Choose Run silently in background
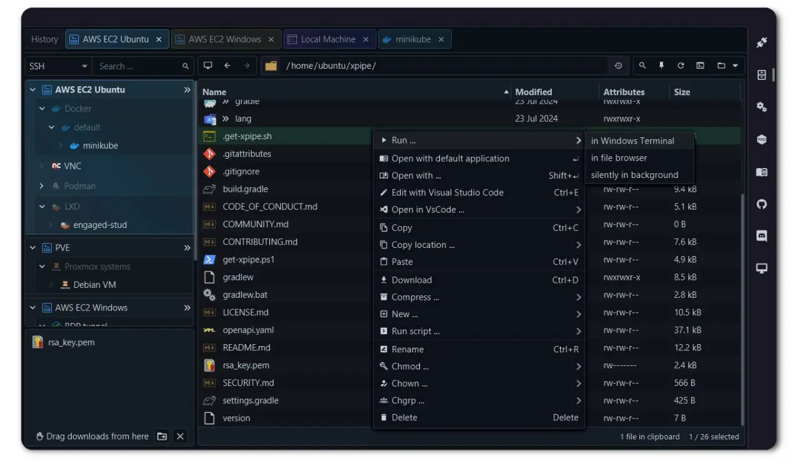 pos(639,175)
